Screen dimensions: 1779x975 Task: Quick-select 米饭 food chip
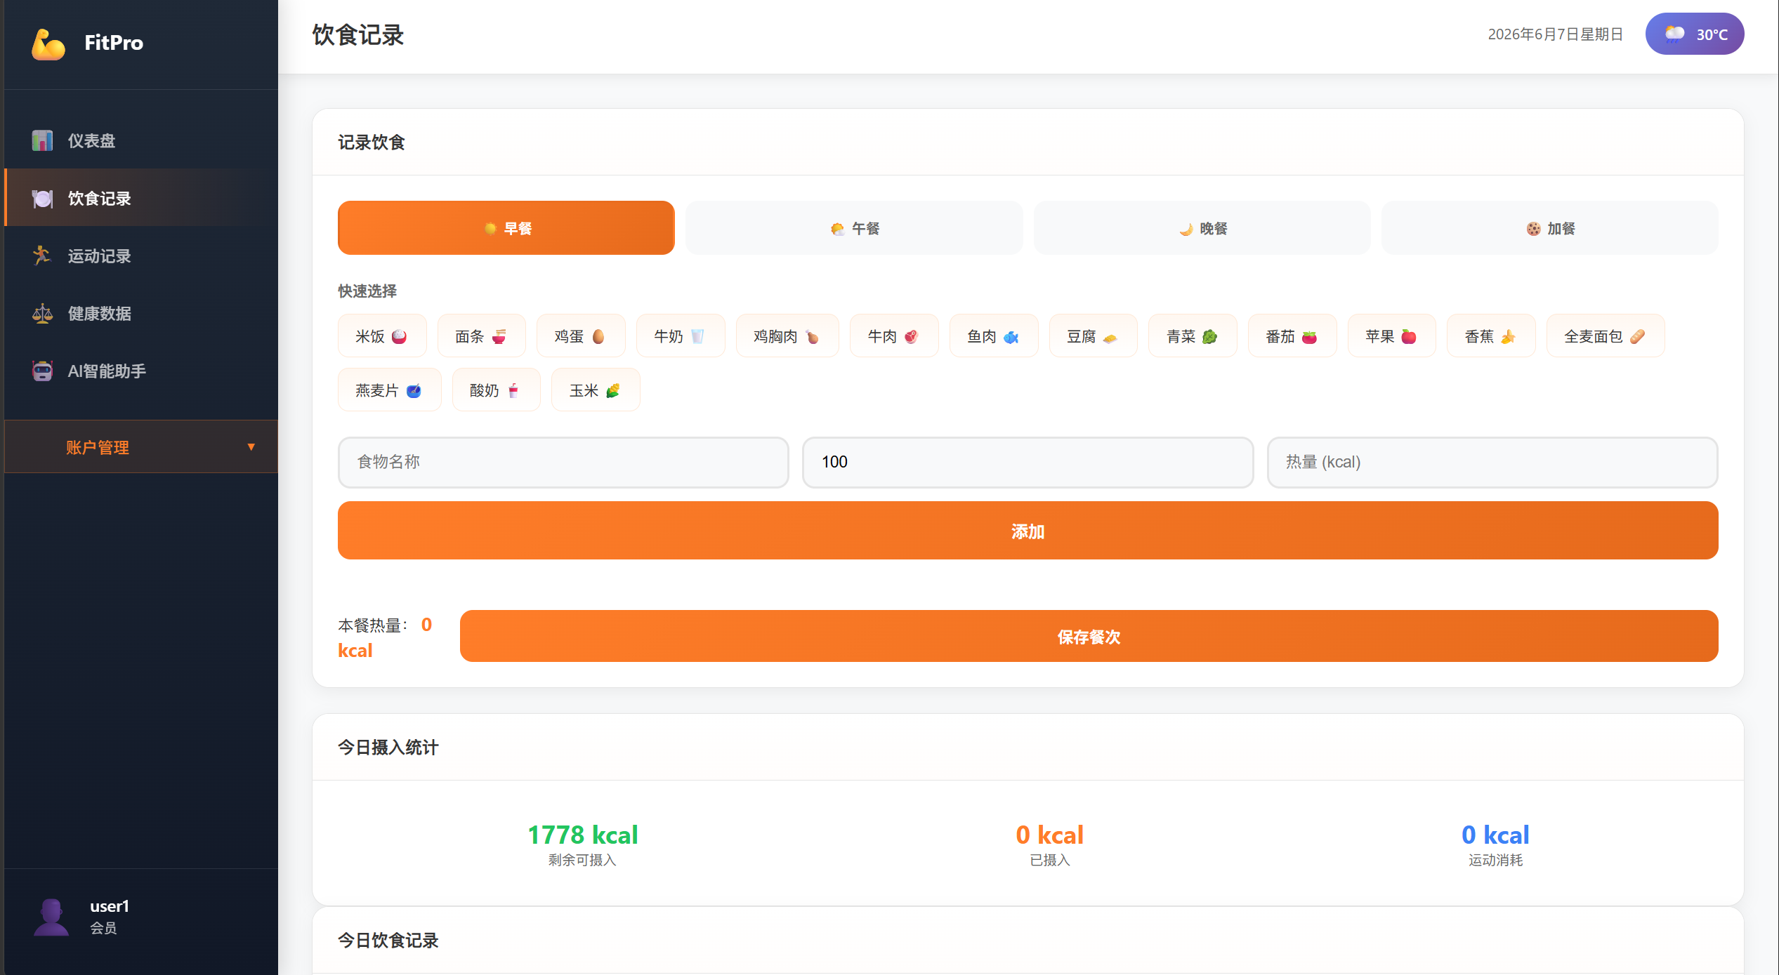tap(382, 336)
